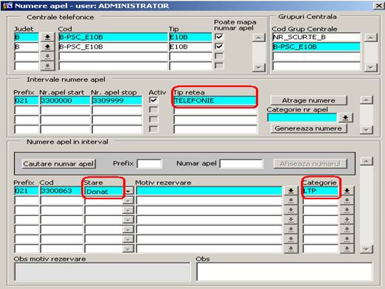The height and width of the screenshot is (289, 385).
Task: Click Prefix 021 in 3300863 row
Action: (x=27, y=191)
